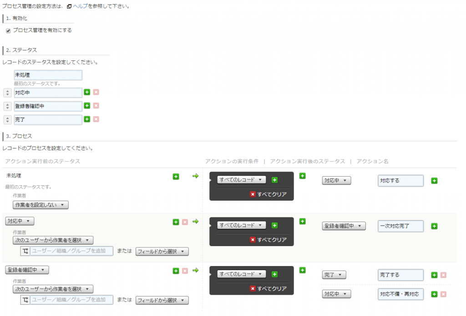Open the 登録者確認中 before-status dropdown

pyautogui.click(x=27, y=270)
